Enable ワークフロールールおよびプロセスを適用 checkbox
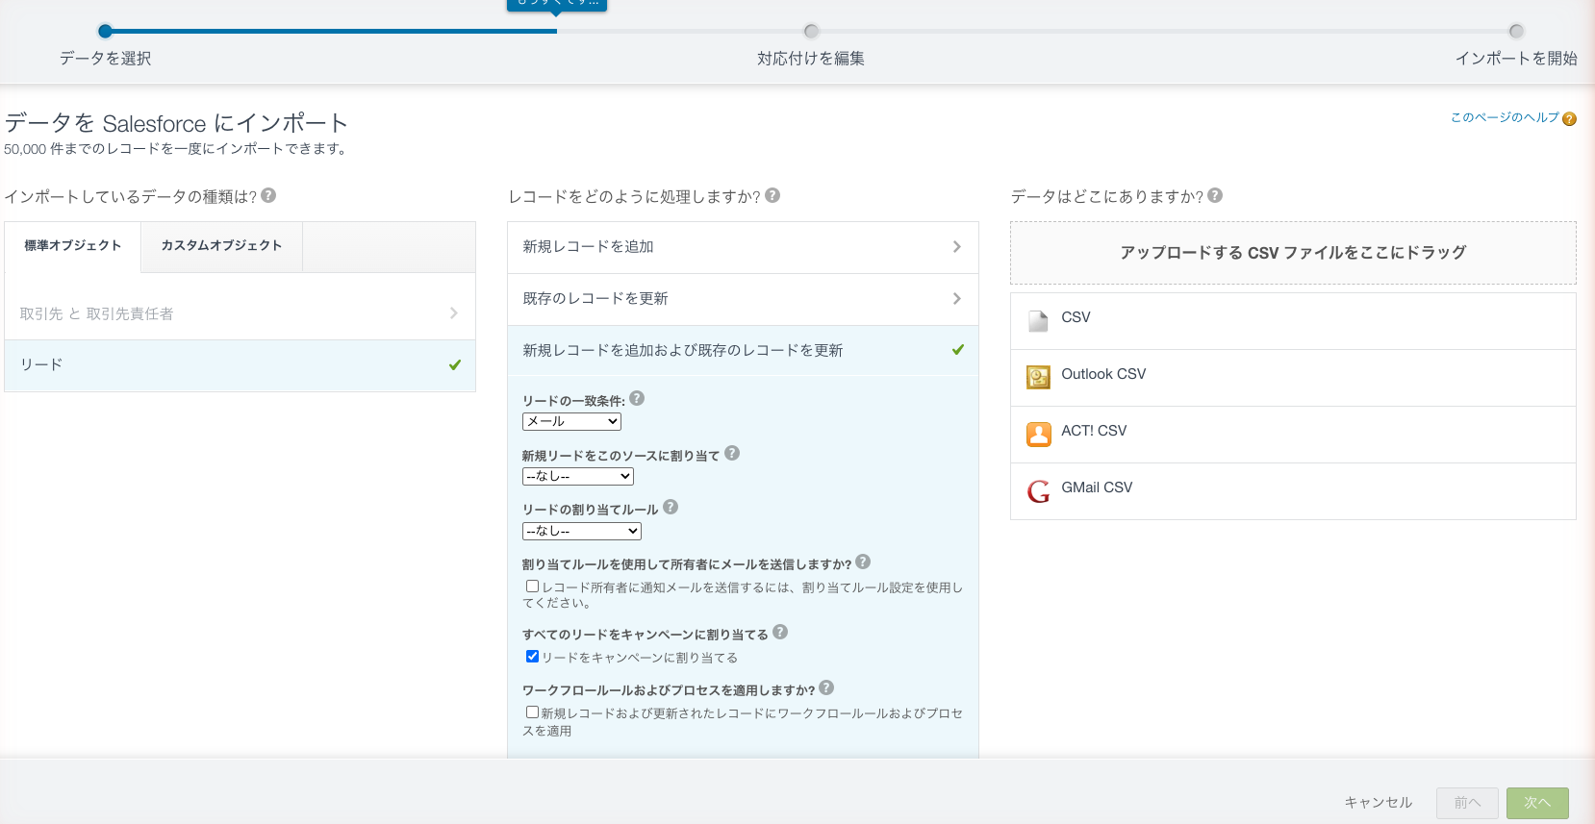1595x824 pixels. (532, 712)
